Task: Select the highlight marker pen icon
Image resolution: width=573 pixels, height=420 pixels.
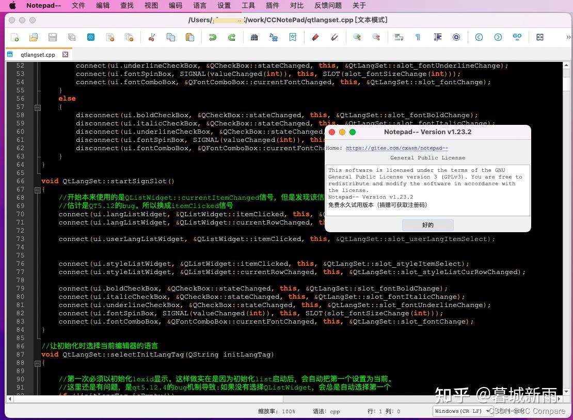Action: [316, 37]
